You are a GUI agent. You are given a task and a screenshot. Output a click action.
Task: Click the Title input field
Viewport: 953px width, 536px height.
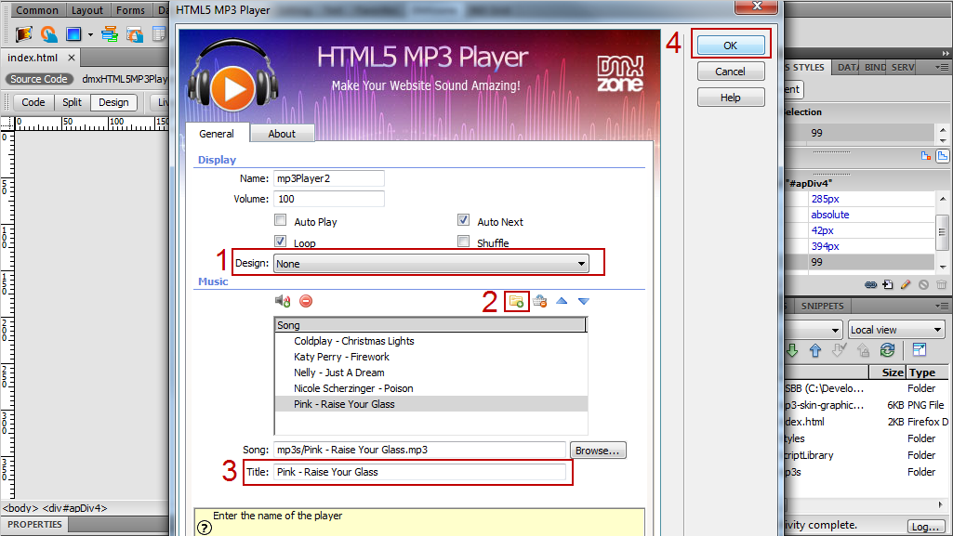[x=419, y=472]
